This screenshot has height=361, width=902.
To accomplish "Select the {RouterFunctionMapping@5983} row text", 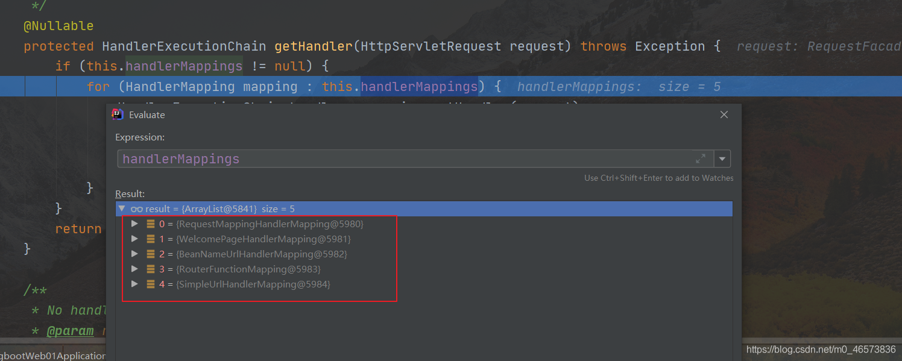I will pyautogui.click(x=248, y=269).
